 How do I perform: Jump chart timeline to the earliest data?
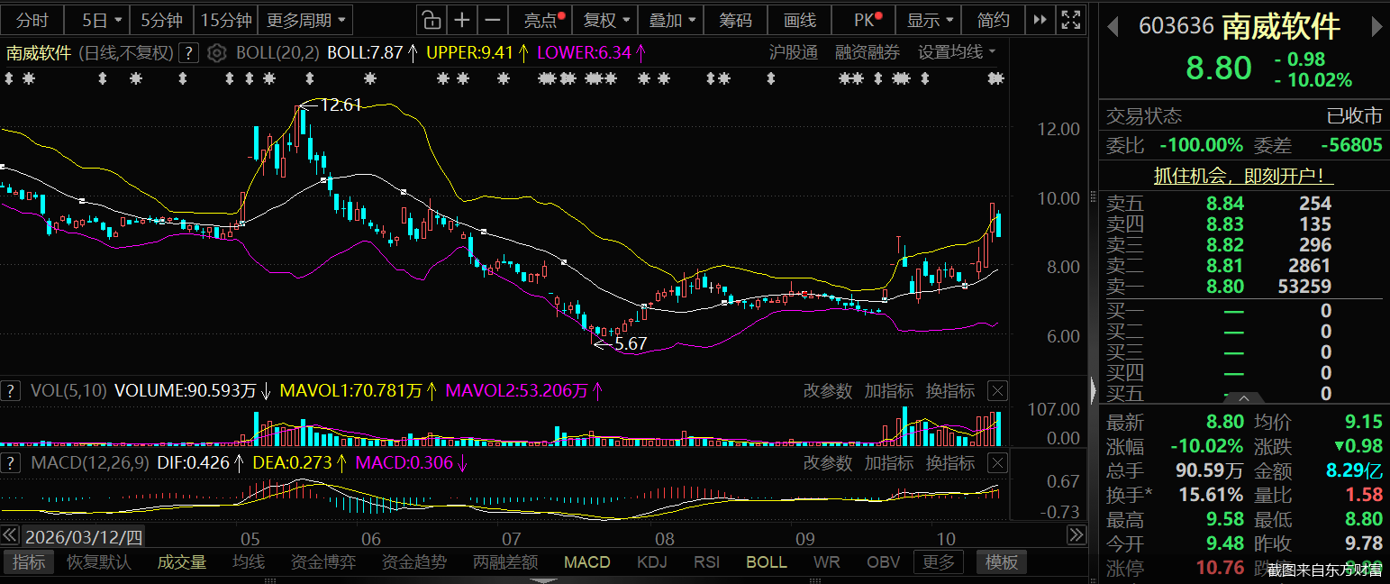point(11,535)
